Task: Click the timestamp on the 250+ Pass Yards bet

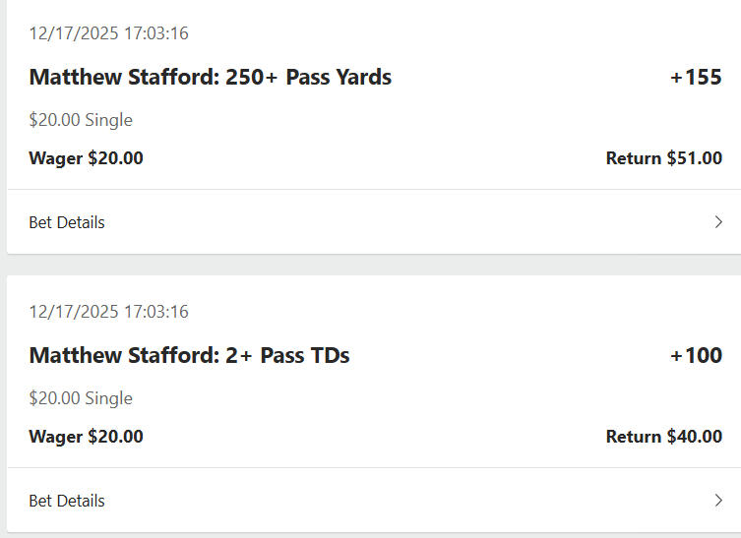Action: click(108, 33)
